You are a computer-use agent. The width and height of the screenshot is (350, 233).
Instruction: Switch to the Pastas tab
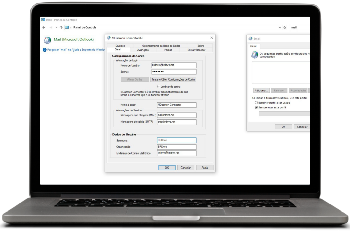click(168, 50)
